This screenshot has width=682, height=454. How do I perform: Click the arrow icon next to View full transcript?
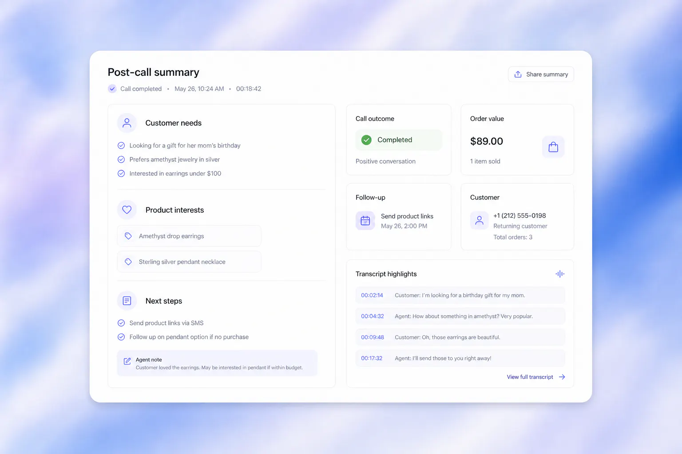pos(562,377)
